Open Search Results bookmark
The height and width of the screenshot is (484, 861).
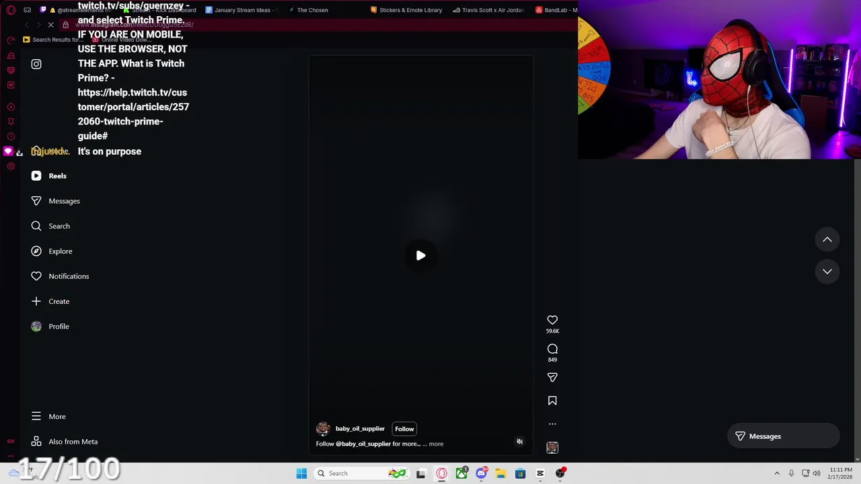tap(53, 40)
